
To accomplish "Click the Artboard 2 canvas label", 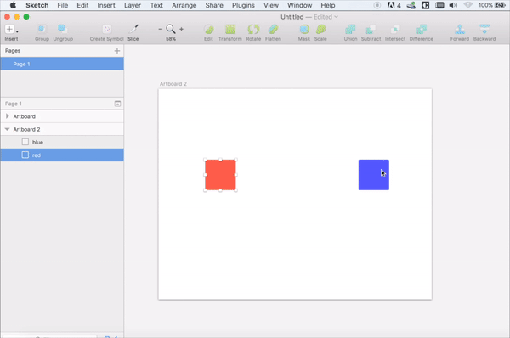I will coord(173,84).
